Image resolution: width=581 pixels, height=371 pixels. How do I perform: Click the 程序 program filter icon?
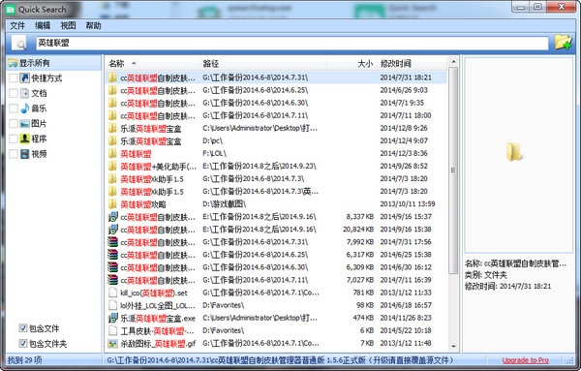(x=25, y=139)
